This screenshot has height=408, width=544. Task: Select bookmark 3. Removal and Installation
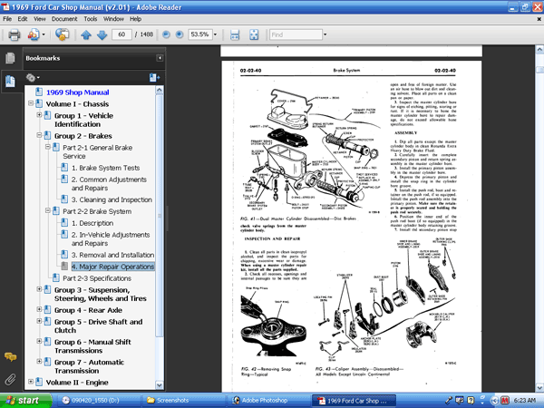112,255
